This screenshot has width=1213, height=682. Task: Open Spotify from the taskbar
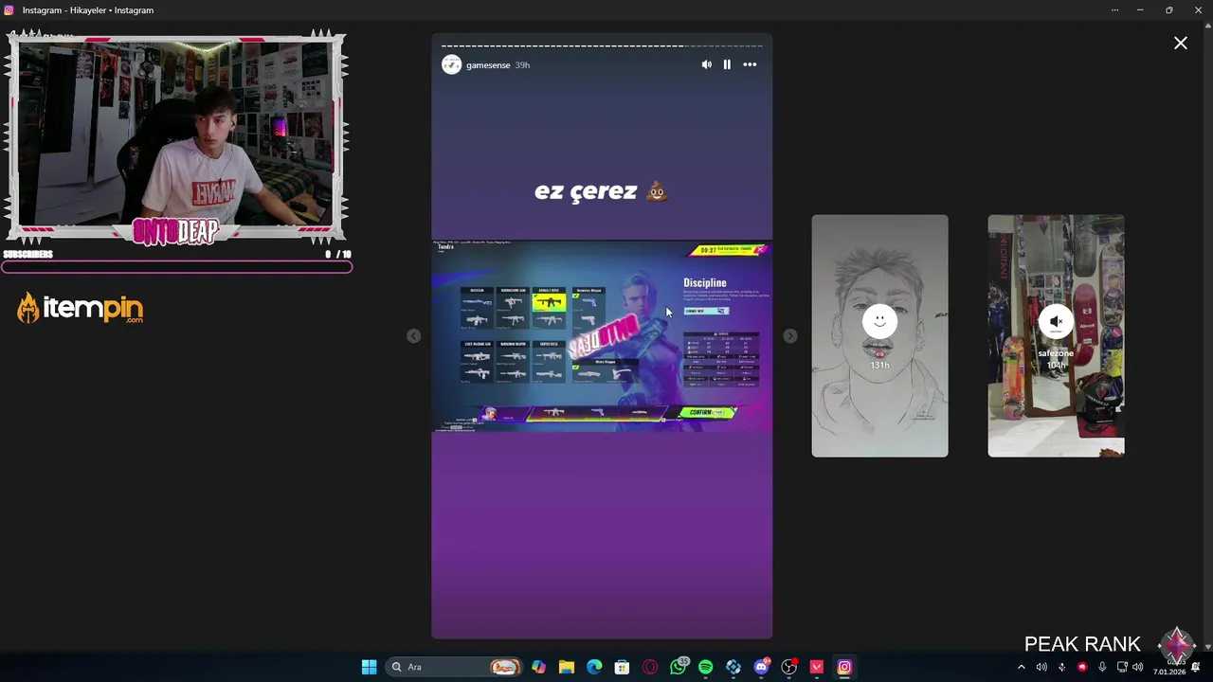pyautogui.click(x=705, y=667)
